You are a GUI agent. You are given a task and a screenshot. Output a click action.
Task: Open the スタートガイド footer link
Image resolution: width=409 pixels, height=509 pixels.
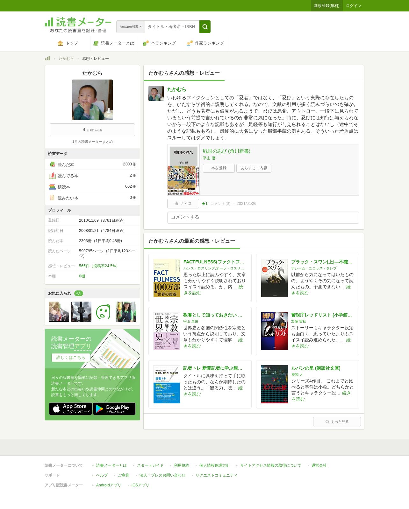tap(150, 465)
